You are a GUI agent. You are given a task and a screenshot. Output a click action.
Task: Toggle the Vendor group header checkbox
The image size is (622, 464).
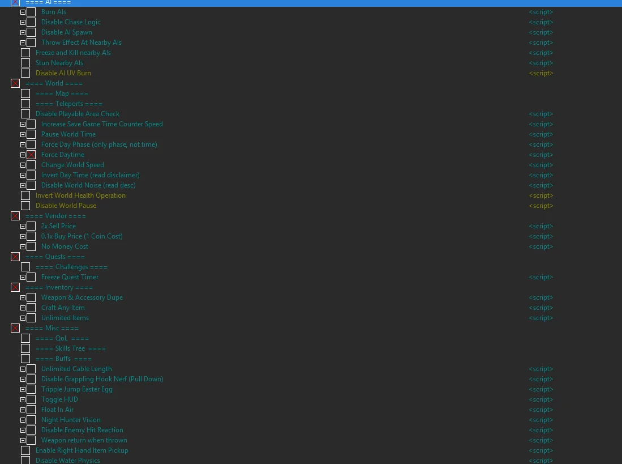15,216
